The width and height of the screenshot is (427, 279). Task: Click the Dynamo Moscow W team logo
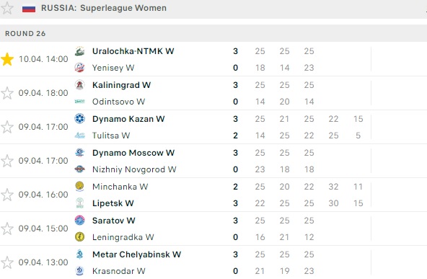[x=79, y=153]
